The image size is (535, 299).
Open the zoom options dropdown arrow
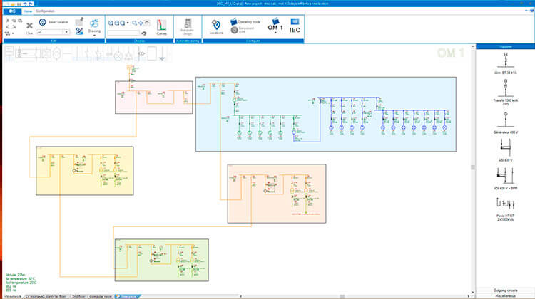[128, 23]
